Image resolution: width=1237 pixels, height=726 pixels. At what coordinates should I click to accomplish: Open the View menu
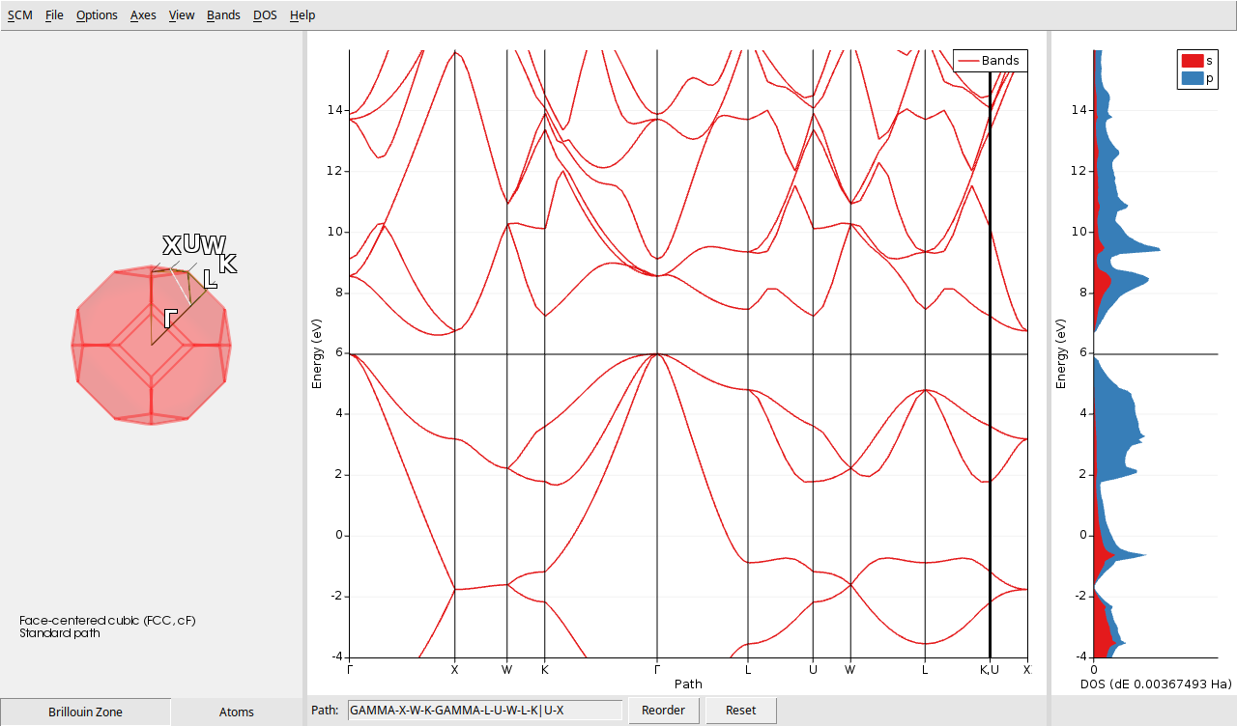[x=181, y=14]
